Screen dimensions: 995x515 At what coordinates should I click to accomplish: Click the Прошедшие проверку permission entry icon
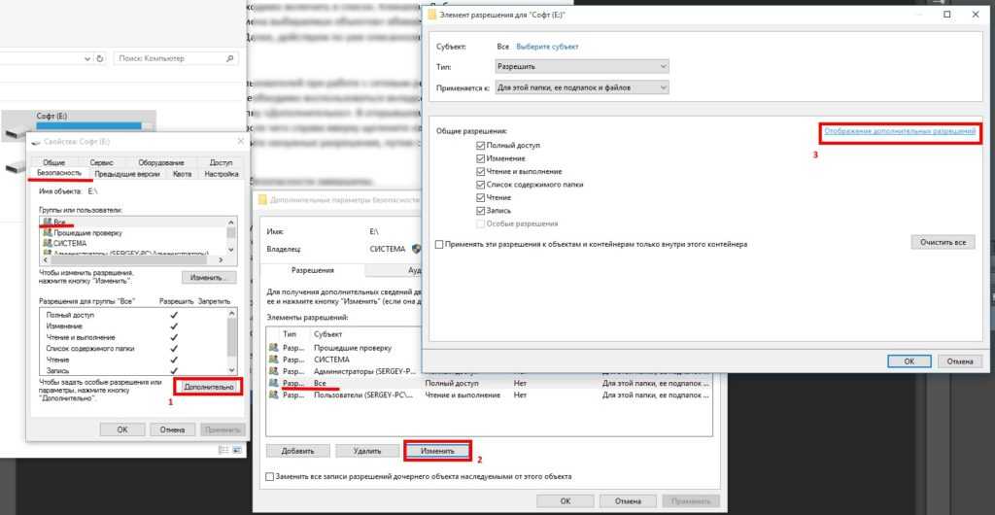(273, 347)
